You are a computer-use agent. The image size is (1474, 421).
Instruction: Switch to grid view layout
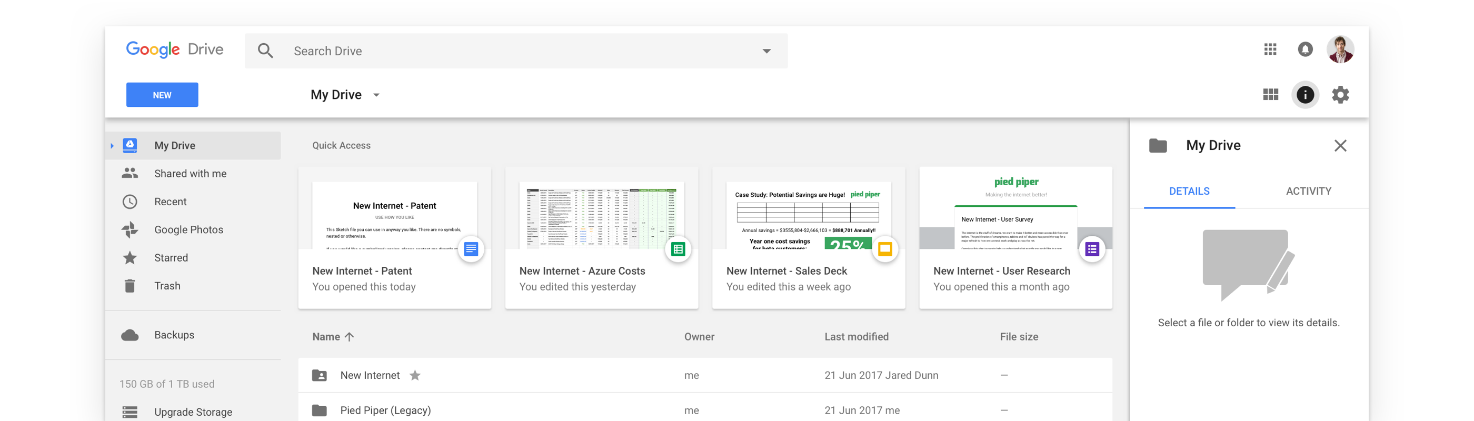pos(1270,94)
